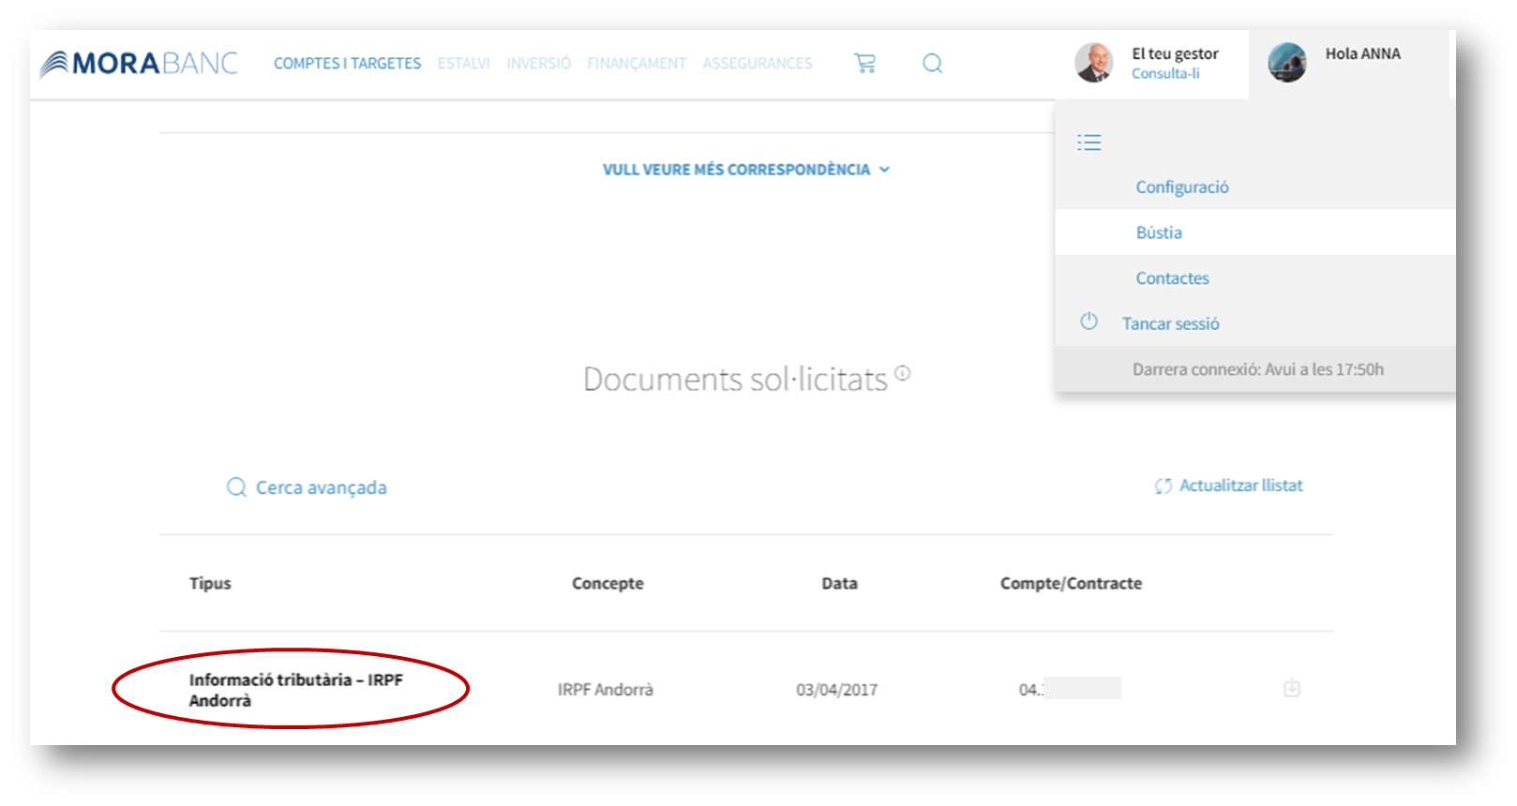
Task: Open the Finançament menu
Action: [x=637, y=64]
